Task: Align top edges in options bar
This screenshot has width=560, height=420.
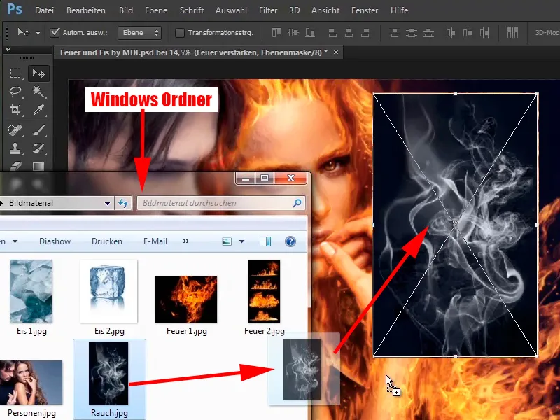Action: pyautogui.click(x=276, y=33)
